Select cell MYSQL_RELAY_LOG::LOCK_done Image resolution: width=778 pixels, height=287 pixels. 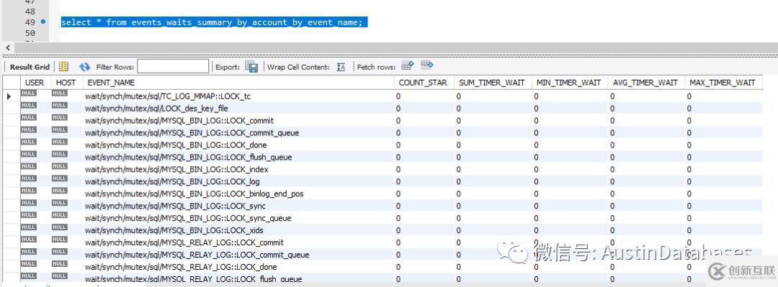coord(181,267)
